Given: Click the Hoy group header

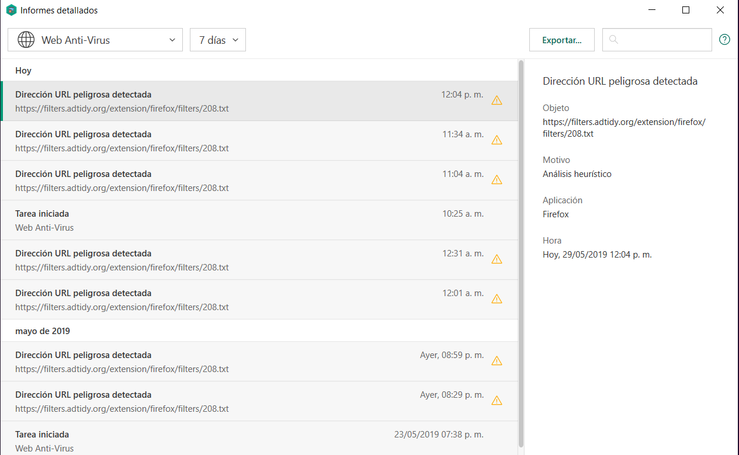Looking at the screenshot, I should (23, 71).
